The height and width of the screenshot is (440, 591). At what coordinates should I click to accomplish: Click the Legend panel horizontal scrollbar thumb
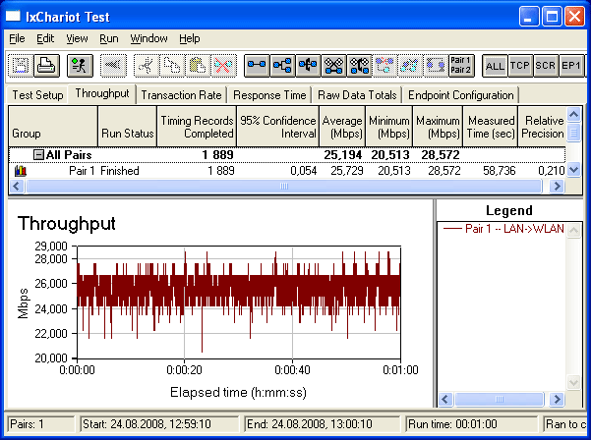pos(499,399)
